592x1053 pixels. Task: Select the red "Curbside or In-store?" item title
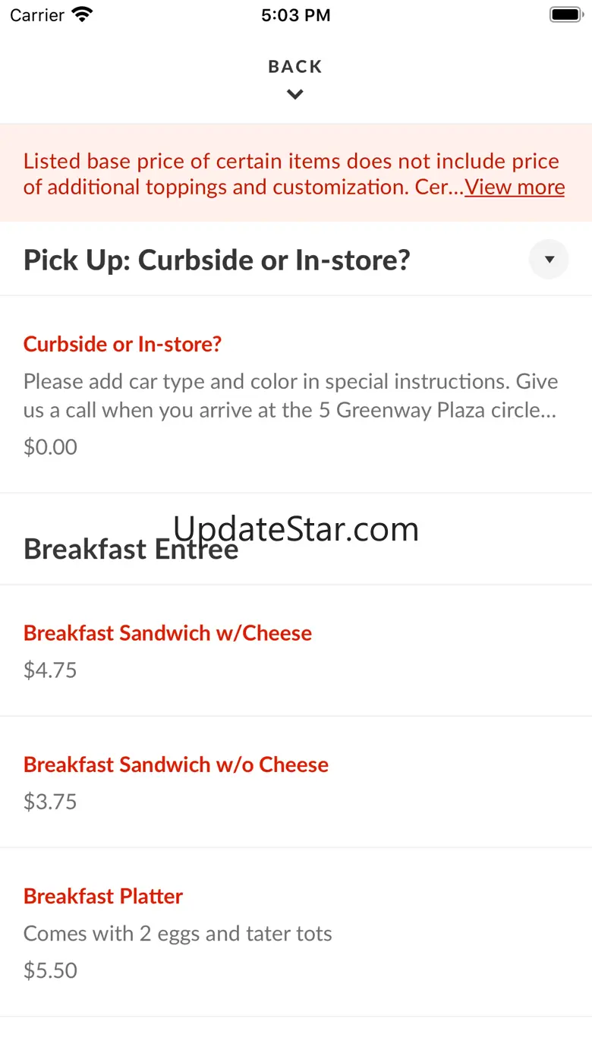122,344
